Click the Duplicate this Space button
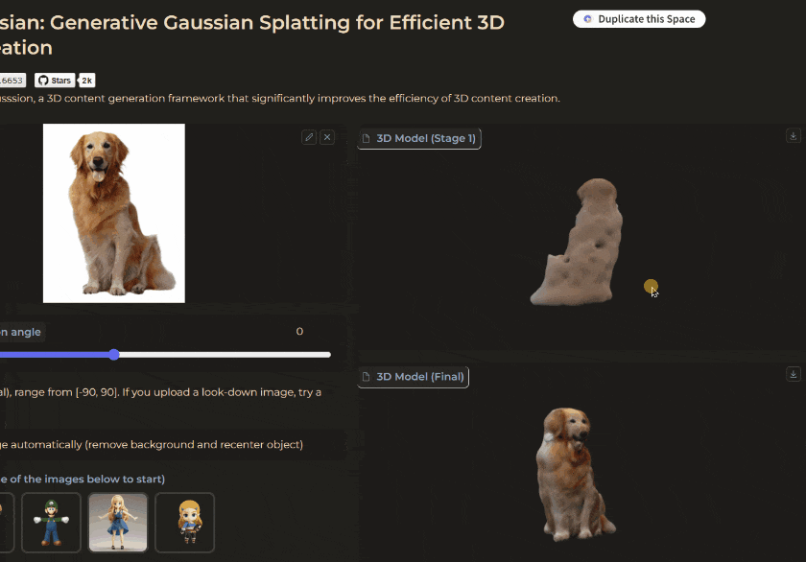The image size is (806, 562). 639,19
